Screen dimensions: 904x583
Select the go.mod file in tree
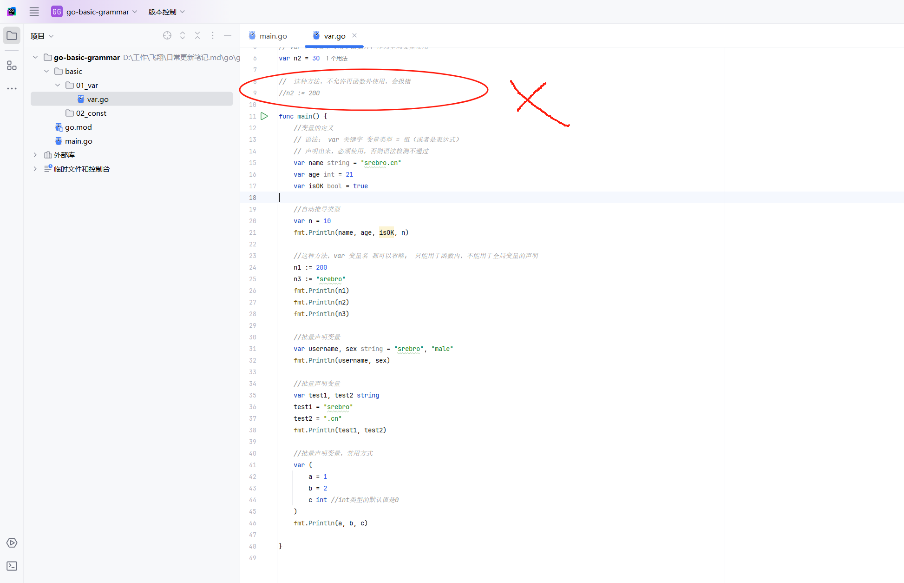[78, 127]
